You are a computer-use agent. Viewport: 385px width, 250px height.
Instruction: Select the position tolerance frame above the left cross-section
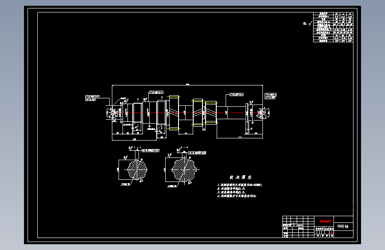151,150
